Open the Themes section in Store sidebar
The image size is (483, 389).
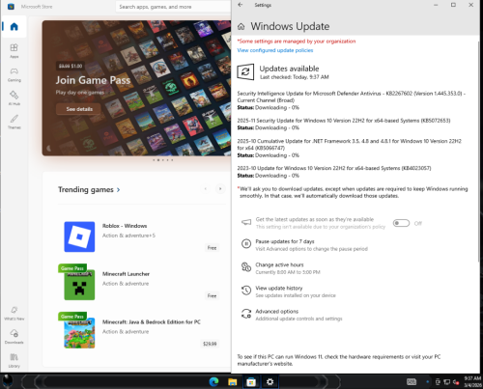click(x=14, y=122)
